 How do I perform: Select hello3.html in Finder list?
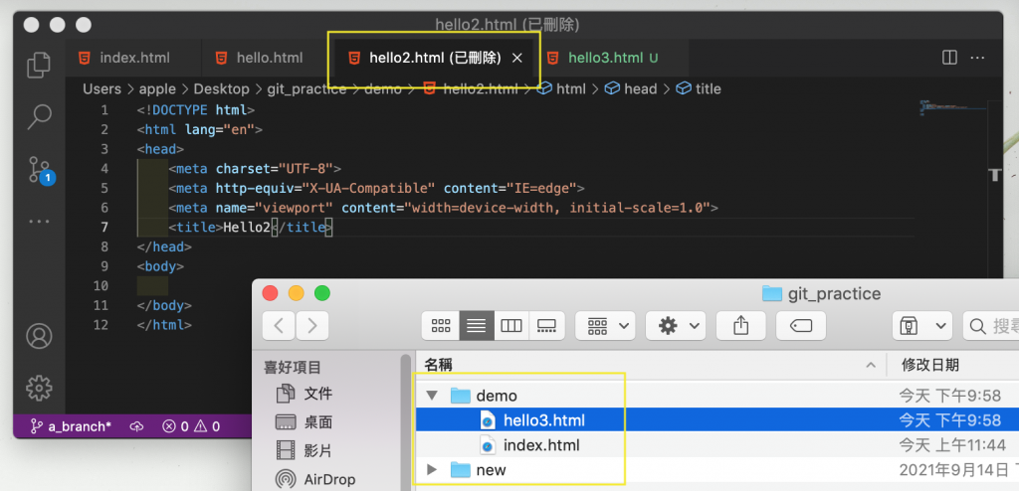tap(717, 420)
